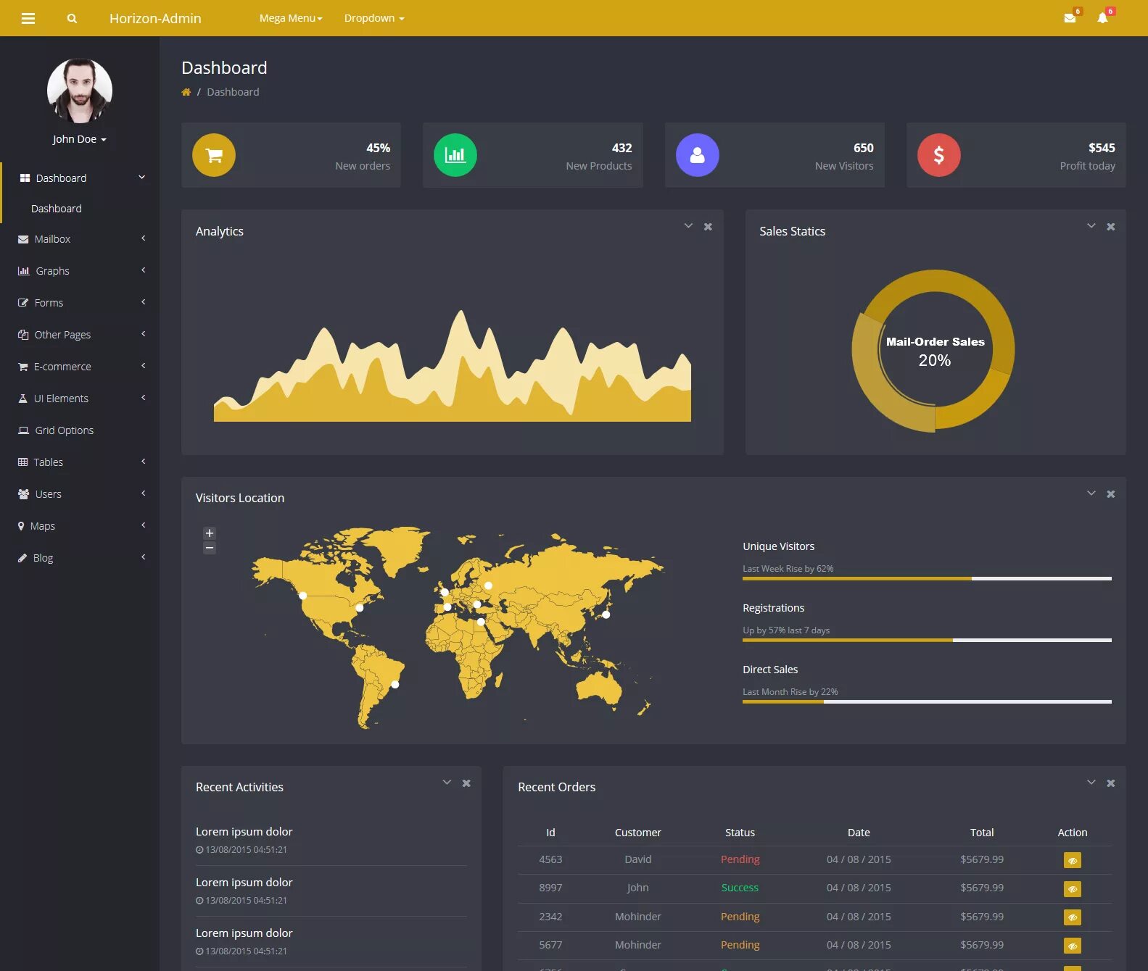The height and width of the screenshot is (971, 1148).
Task: Click the Total column header
Action: pyautogui.click(x=982, y=833)
